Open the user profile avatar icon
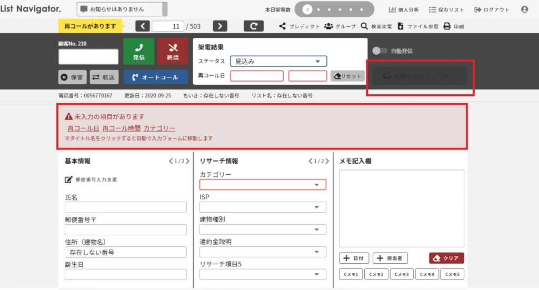 pos(524,9)
